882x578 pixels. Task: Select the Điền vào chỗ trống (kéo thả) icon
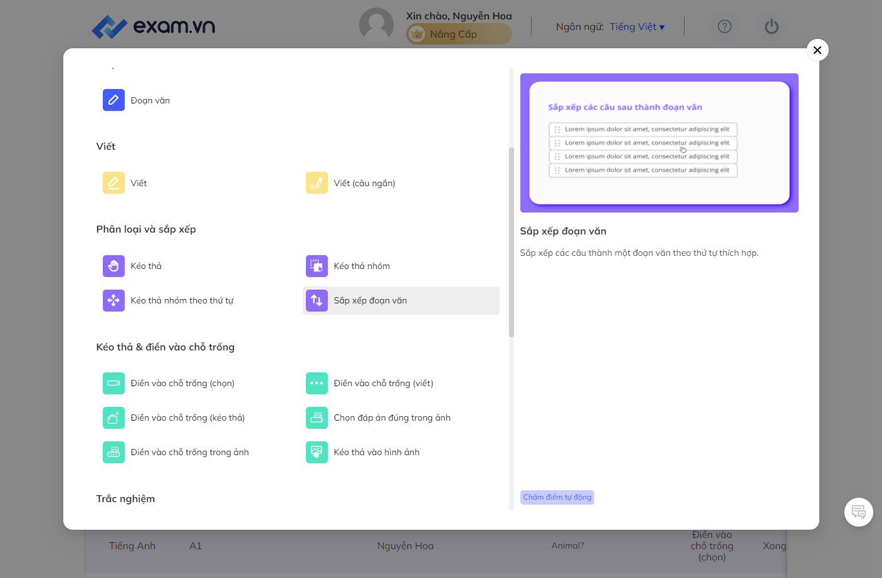[x=113, y=418]
